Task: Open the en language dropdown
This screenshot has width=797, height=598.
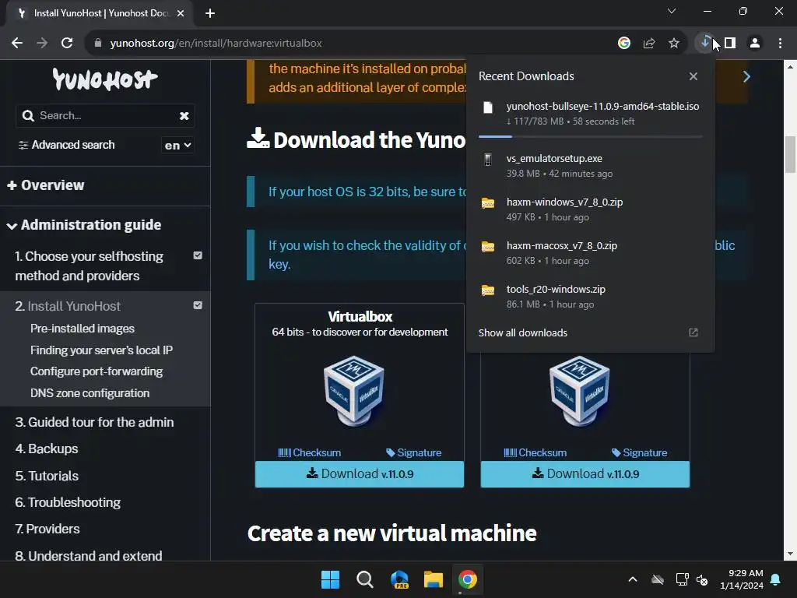Action: (x=177, y=146)
